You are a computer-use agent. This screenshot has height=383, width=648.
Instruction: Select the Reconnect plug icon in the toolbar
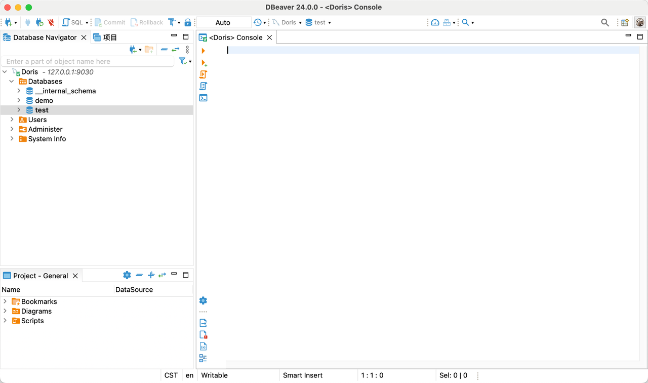pos(39,22)
